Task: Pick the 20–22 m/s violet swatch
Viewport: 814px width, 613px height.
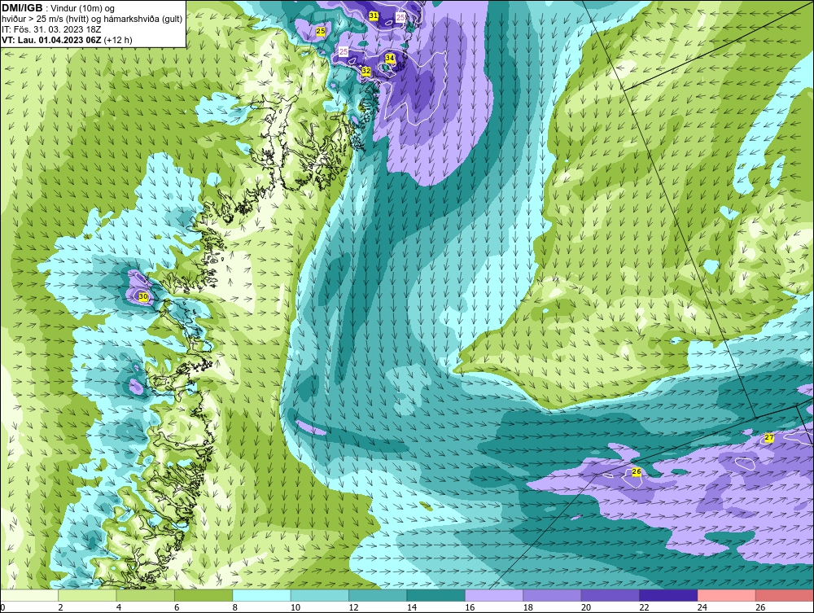Action: tap(610, 595)
